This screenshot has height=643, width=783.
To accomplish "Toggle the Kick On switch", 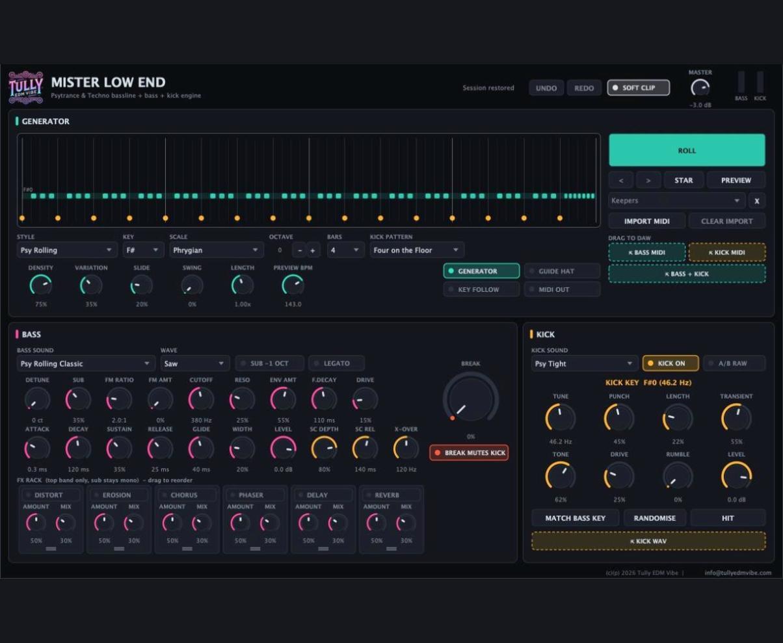I will point(670,363).
